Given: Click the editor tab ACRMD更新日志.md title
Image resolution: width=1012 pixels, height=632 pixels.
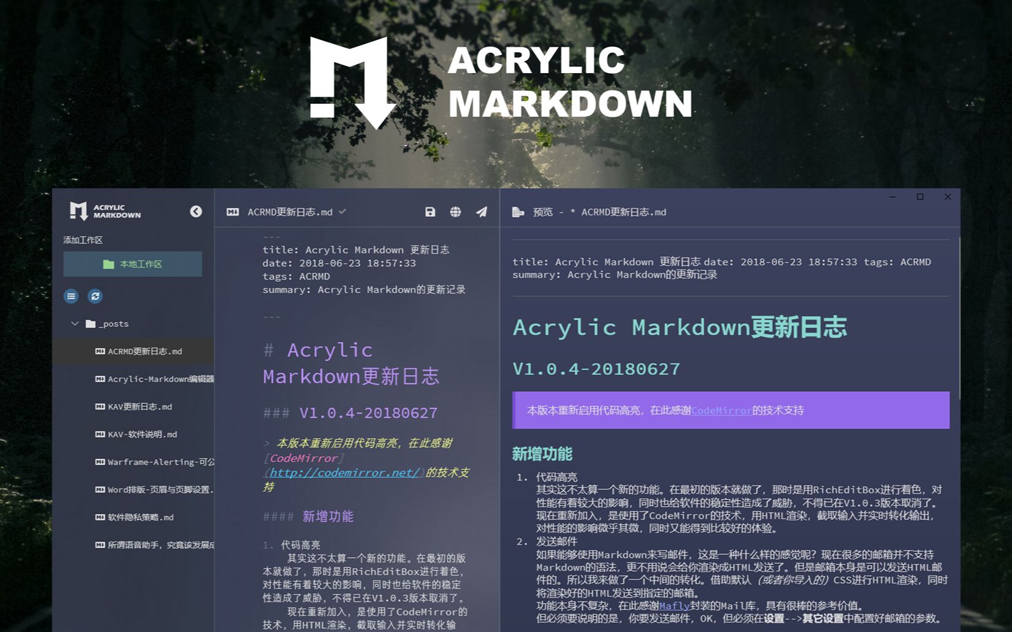Looking at the screenshot, I should tap(290, 212).
